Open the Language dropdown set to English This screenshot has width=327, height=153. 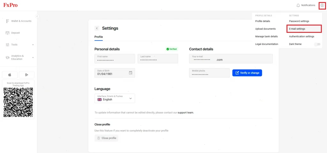pyautogui.click(x=115, y=98)
